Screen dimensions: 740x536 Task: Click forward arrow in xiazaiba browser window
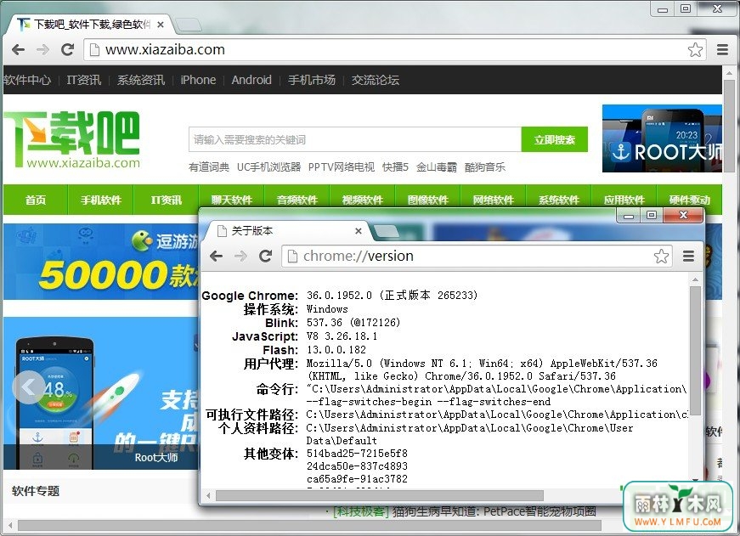(43, 49)
